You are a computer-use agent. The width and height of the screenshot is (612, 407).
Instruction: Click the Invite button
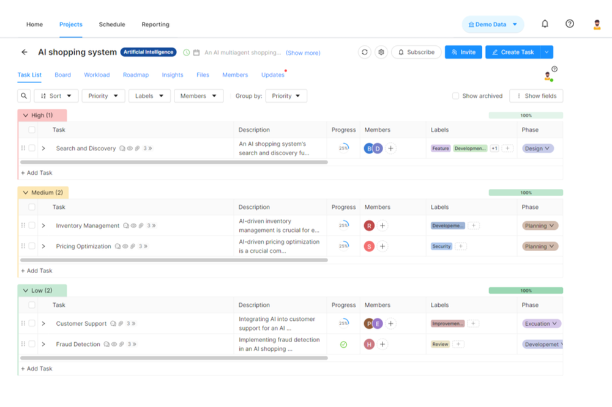point(463,53)
